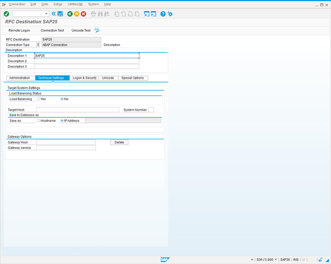Click the red Cancel icon
The image size is (331, 264).
(84, 14)
